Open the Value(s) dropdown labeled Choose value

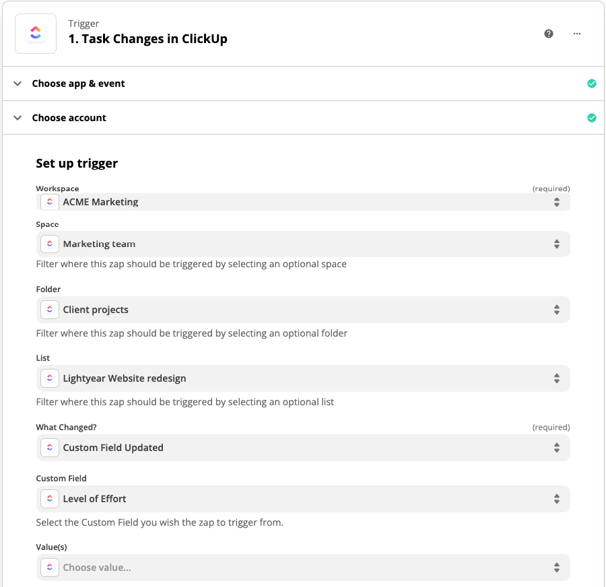pos(303,567)
